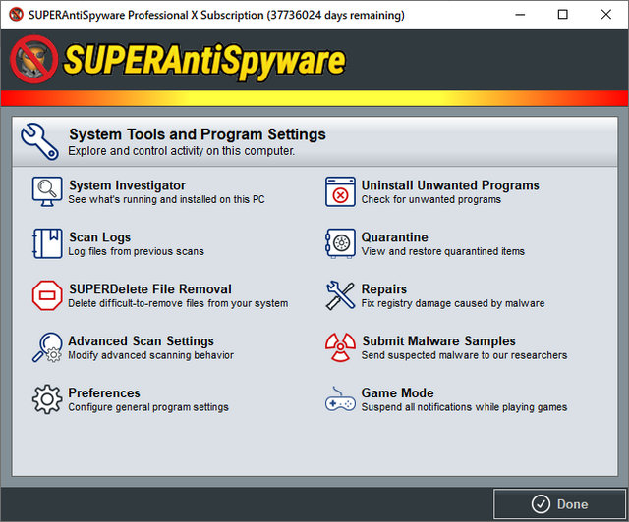Click the wrench icon in settings header

click(x=39, y=141)
